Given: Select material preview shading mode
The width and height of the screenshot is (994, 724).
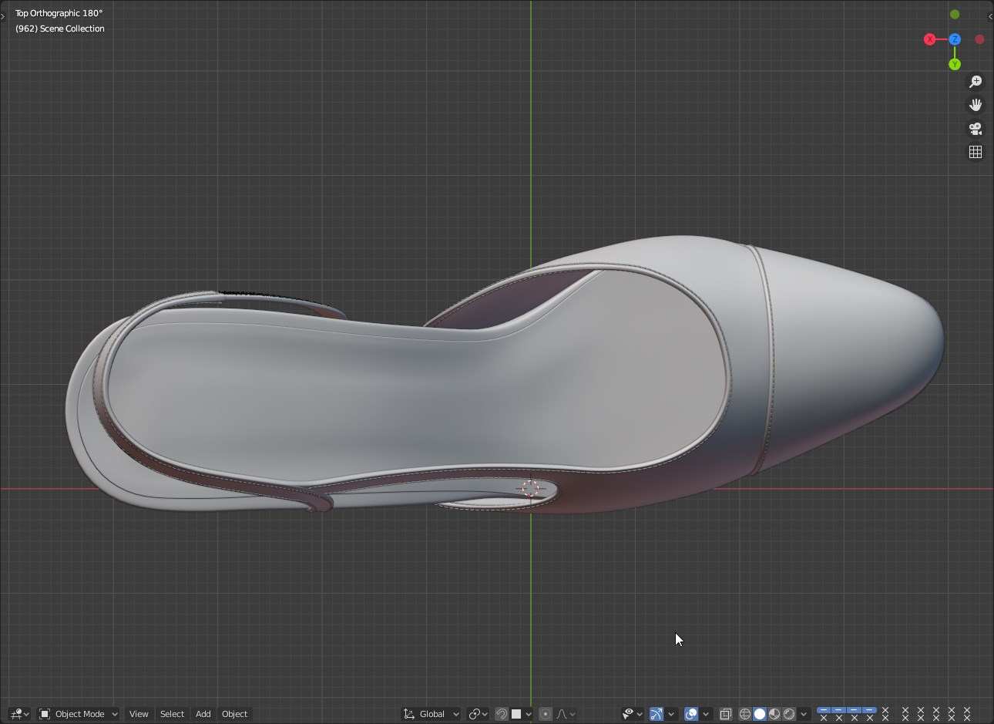Looking at the screenshot, I should [774, 714].
